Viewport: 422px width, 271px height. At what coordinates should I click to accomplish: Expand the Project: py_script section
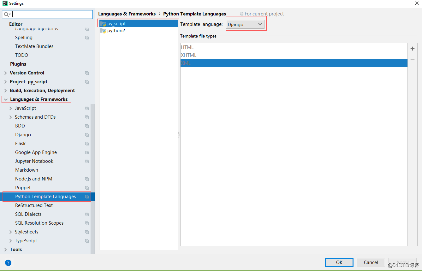5,82
